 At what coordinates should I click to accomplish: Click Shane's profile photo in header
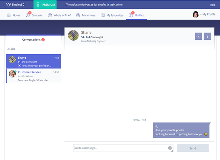[73, 36]
